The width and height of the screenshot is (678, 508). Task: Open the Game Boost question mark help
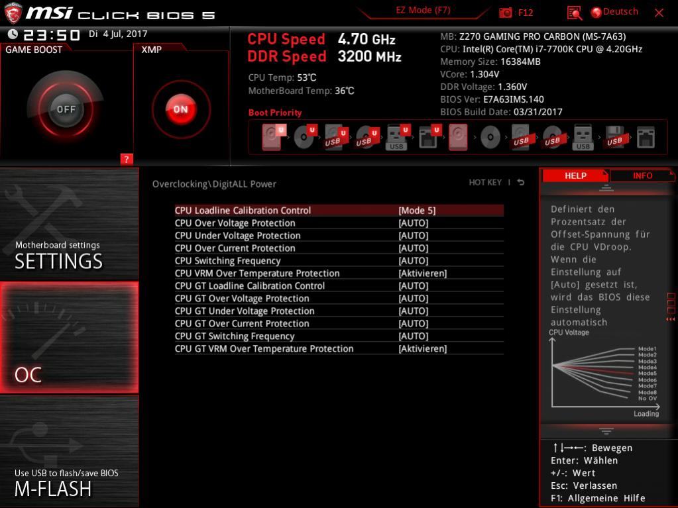(127, 159)
